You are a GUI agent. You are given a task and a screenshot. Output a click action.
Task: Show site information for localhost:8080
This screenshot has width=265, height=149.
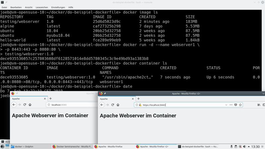click(49, 105)
